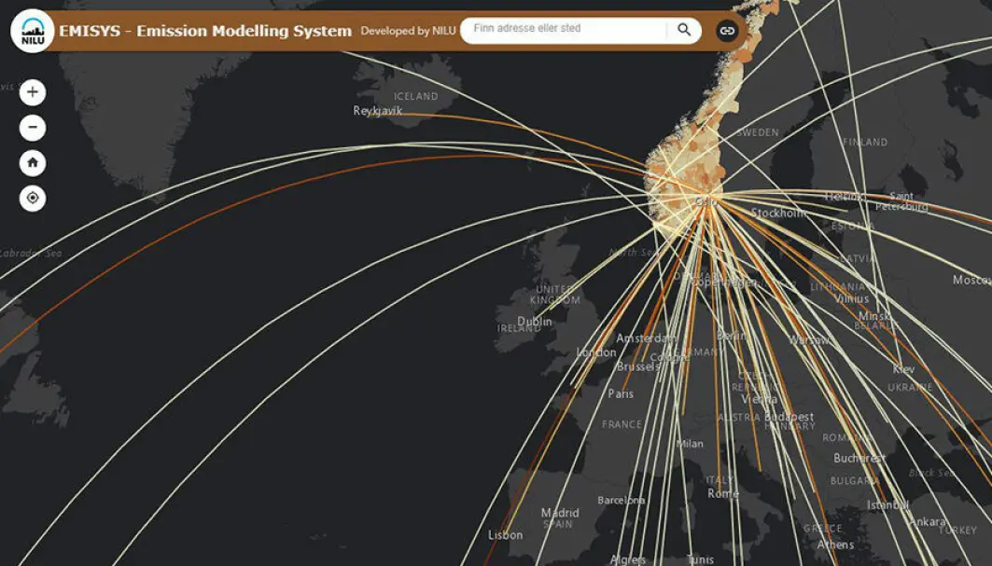
Task: Select the Reykjavik city label
Action: click(x=377, y=111)
